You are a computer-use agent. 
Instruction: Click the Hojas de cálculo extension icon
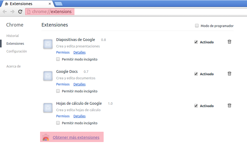point(48,108)
